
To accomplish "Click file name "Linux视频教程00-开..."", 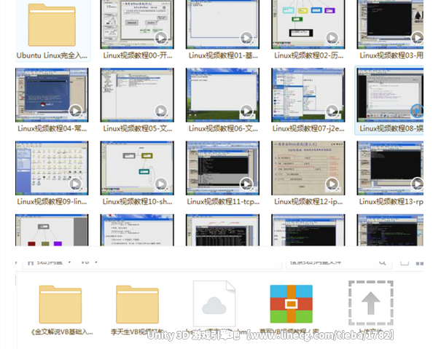I will point(138,55).
